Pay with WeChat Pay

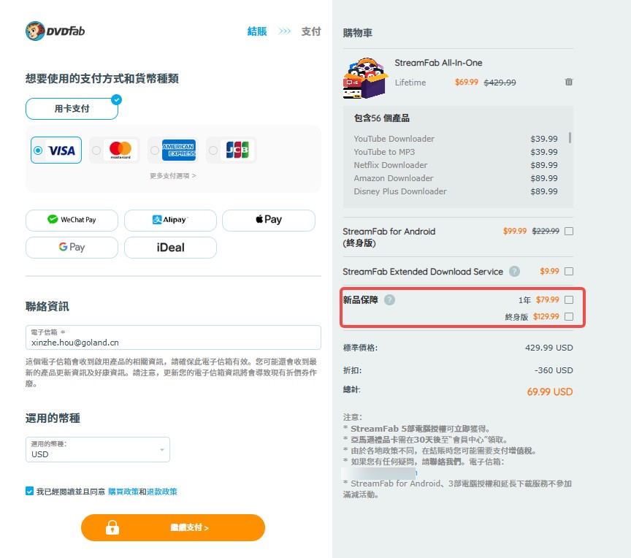[x=72, y=220]
